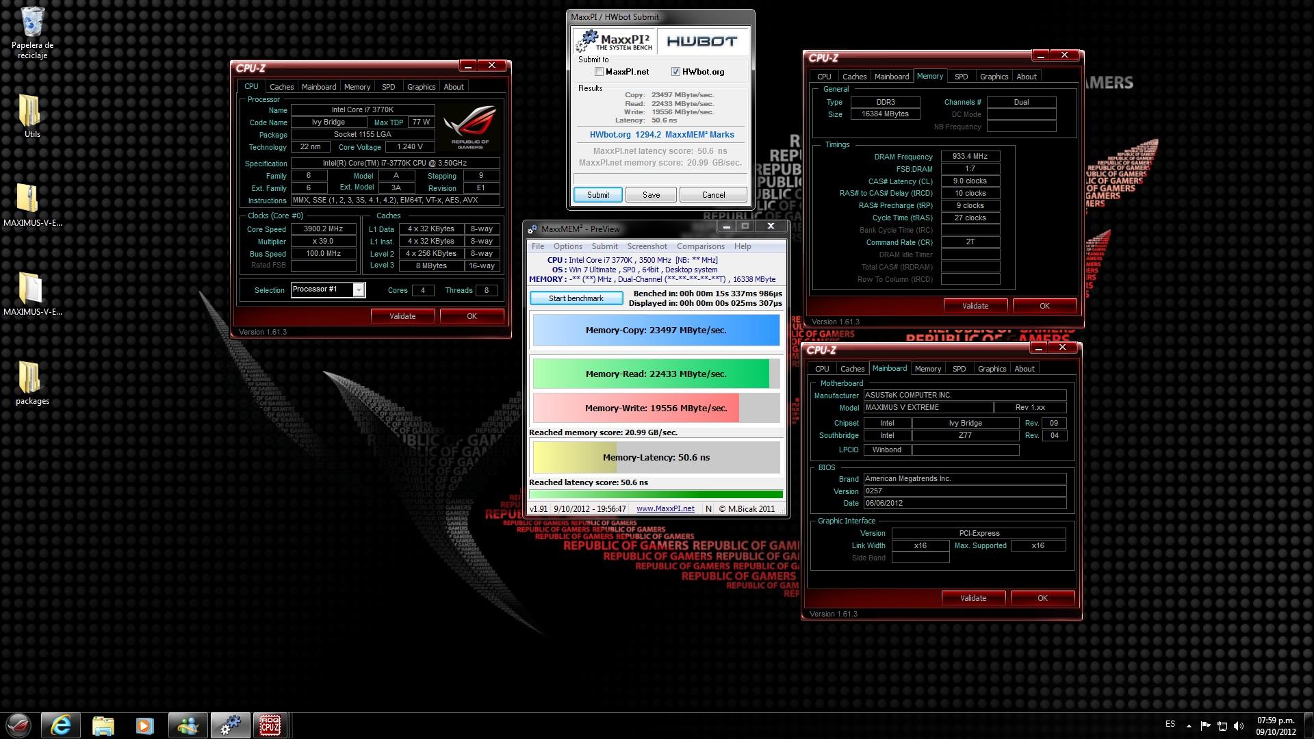Click the DRAM Frequency 933.4 MHz value
The width and height of the screenshot is (1314, 739).
[x=970, y=157]
